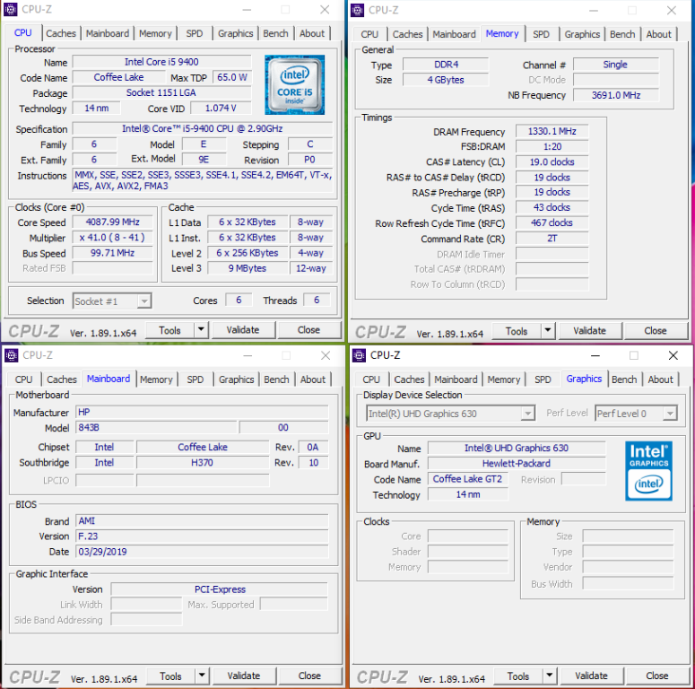The width and height of the screenshot is (695, 689).
Task: Click the Southbridge value H370
Action: (x=203, y=462)
